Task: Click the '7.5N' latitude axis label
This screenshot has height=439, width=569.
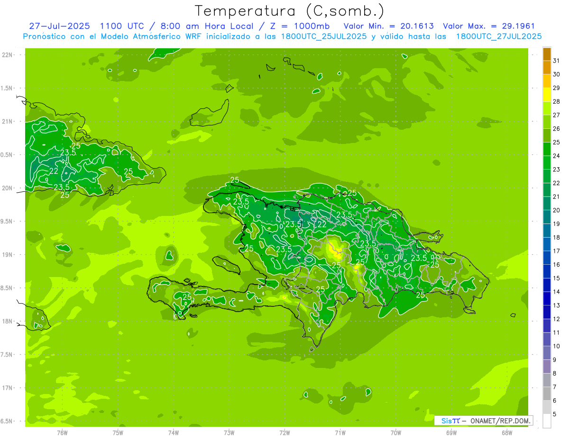Action: pos(7,355)
